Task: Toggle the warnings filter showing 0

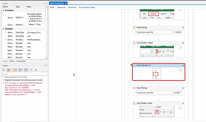Action: 15,70
